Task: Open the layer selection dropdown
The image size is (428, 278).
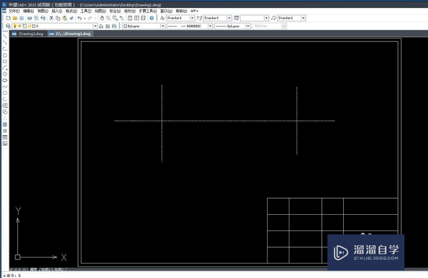Action: (95, 26)
